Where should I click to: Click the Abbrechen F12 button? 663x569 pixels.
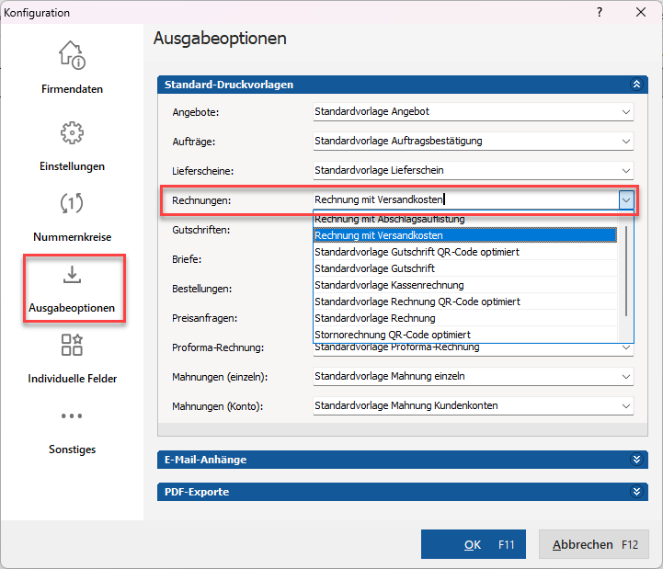click(594, 544)
